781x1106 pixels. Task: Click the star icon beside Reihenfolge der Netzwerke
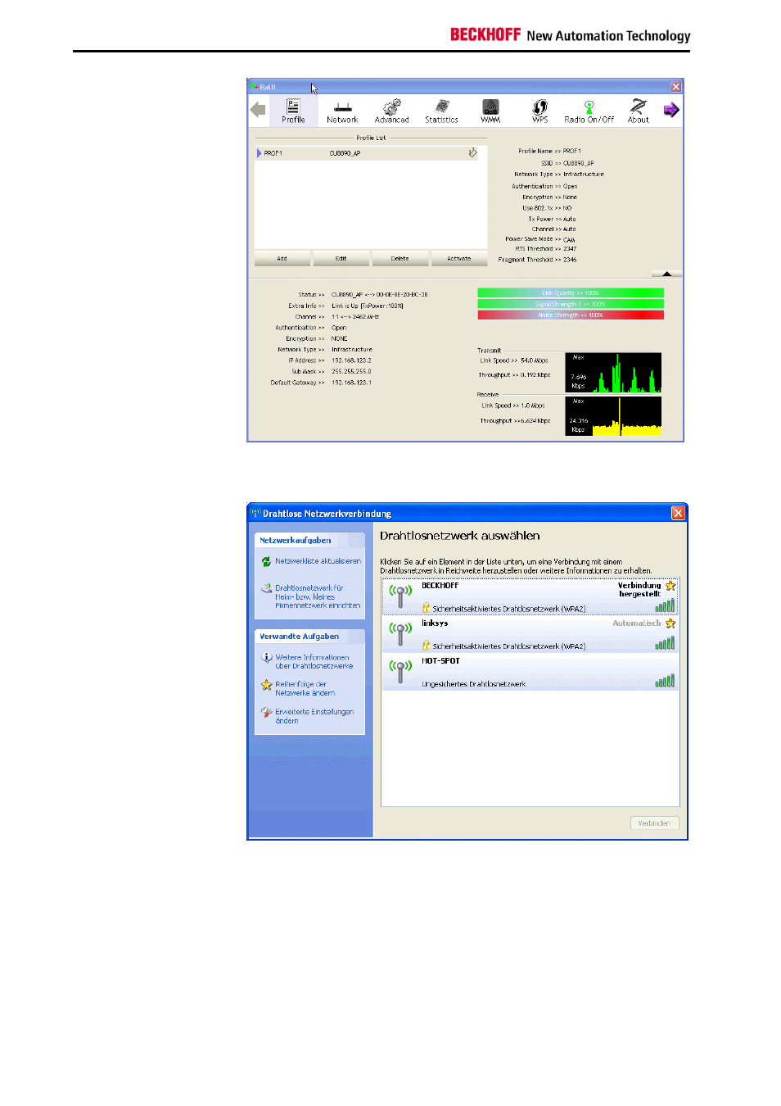click(x=266, y=685)
